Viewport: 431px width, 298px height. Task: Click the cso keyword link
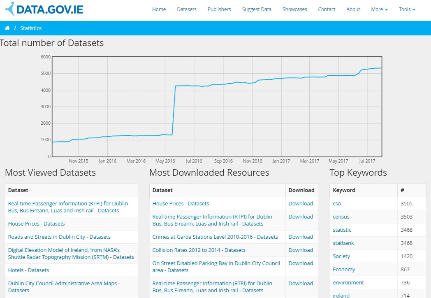[x=336, y=203]
